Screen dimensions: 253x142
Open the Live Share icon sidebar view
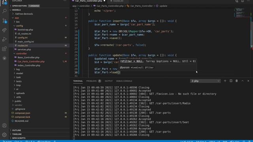pyautogui.click(x=4, y=30)
